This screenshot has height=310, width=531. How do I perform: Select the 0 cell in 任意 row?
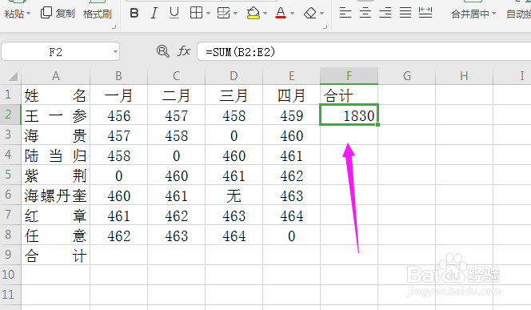(292, 235)
